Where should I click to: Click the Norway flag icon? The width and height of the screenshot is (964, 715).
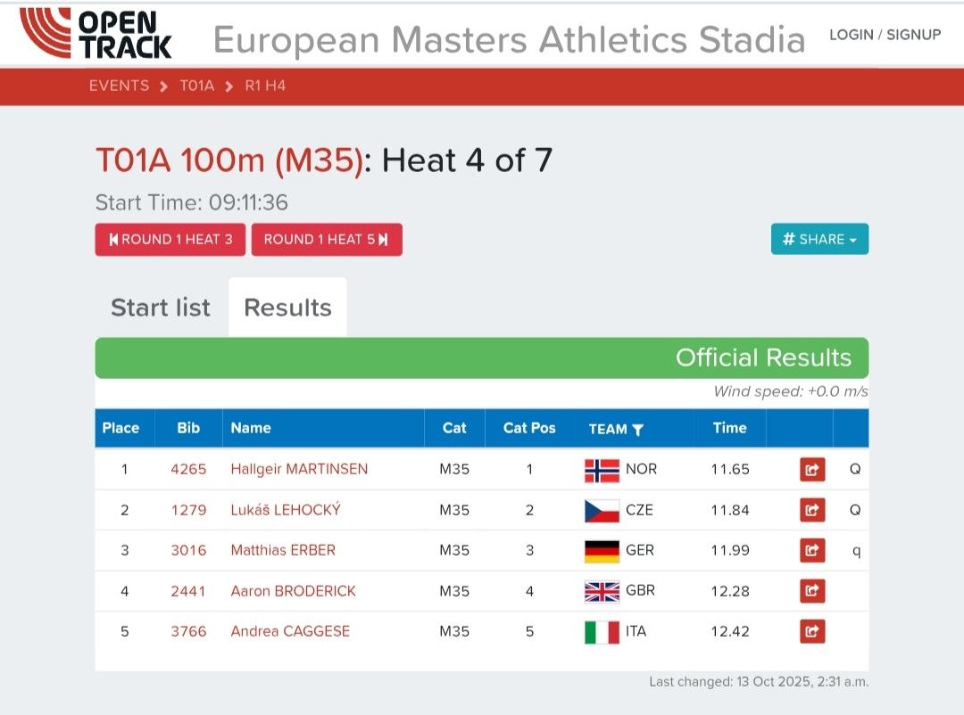(x=602, y=469)
